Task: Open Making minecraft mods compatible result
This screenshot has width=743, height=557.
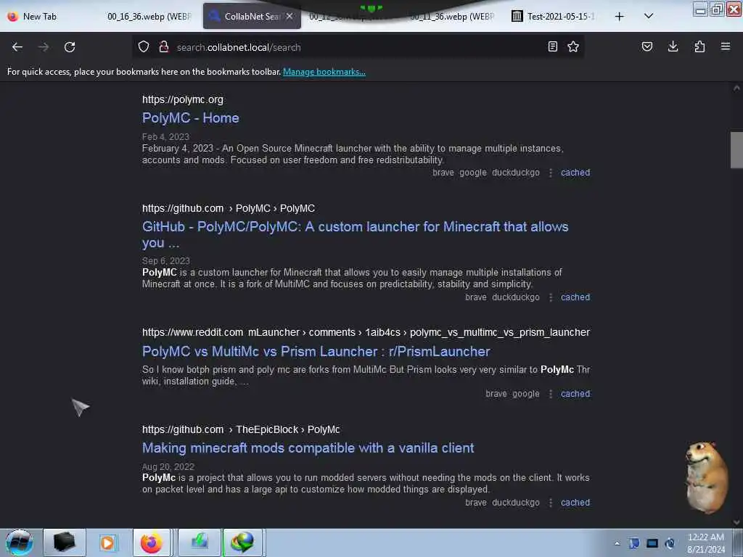Action: [308, 448]
